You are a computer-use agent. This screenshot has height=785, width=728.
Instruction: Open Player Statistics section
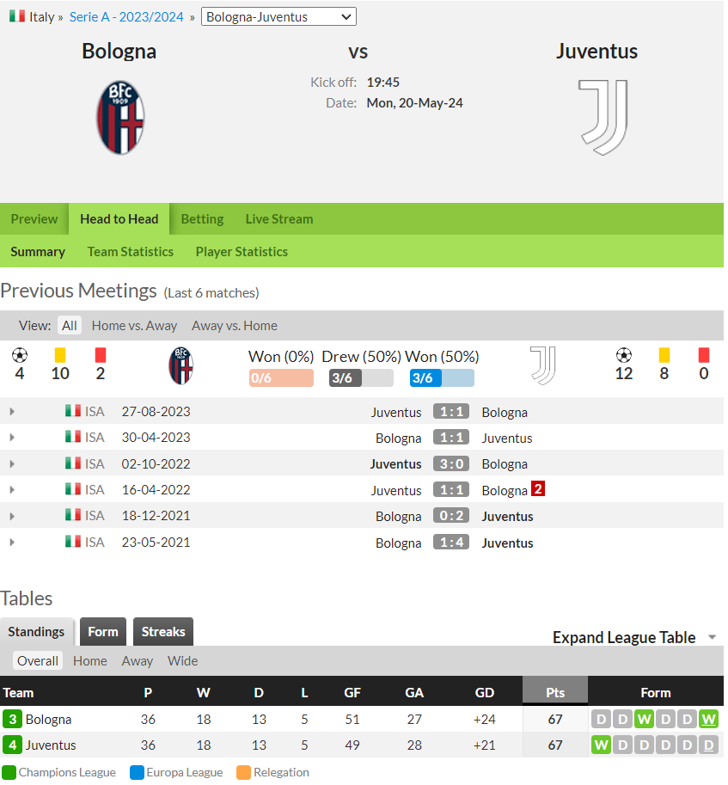pyautogui.click(x=242, y=252)
